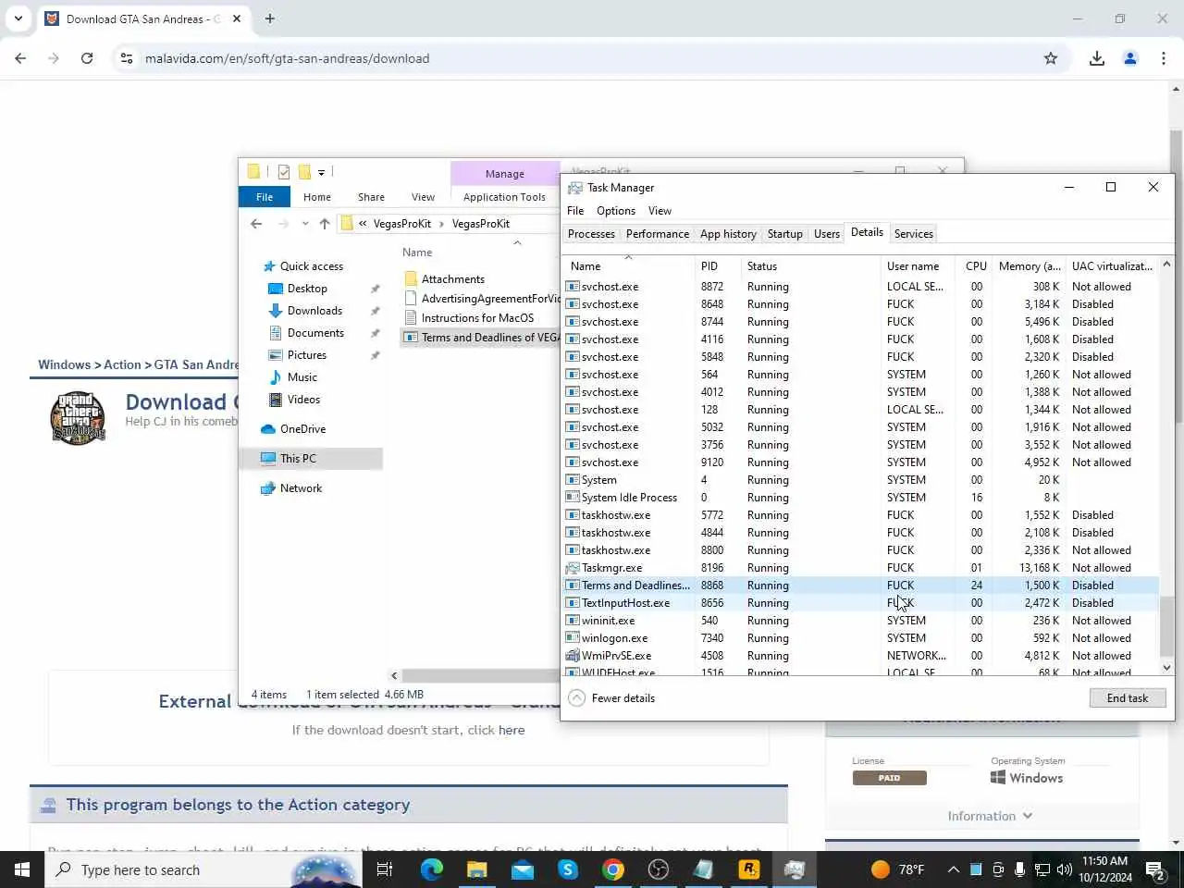The width and height of the screenshot is (1184, 888).
Task: Select winlogon.exe process row
Action: click(860, 638)
